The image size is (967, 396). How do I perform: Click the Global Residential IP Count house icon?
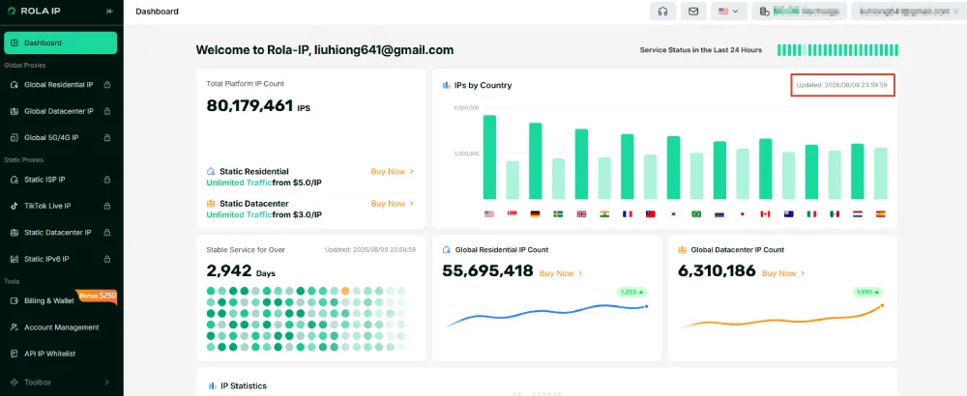[x=447, y=250]
